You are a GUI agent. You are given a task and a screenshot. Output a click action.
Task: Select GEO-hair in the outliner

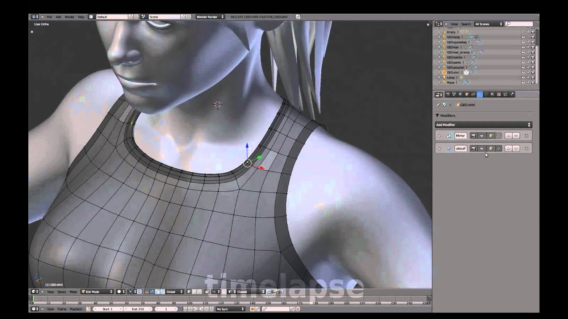pos(453,47)
